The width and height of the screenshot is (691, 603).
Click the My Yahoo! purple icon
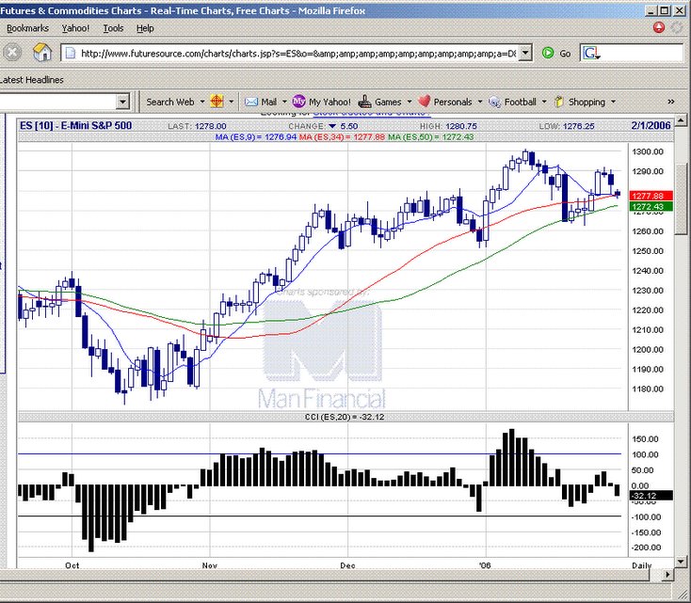click(298, 102)
